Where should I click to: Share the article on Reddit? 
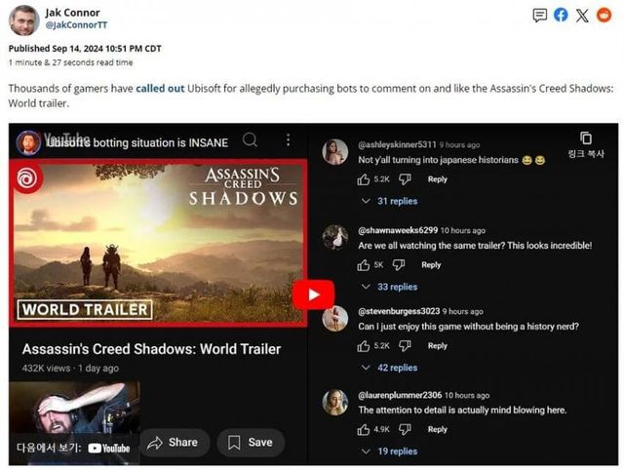(x=604, y=15)
